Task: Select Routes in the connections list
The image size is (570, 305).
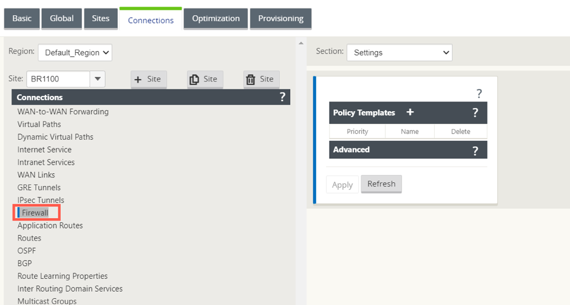Action: coord(29,238)
